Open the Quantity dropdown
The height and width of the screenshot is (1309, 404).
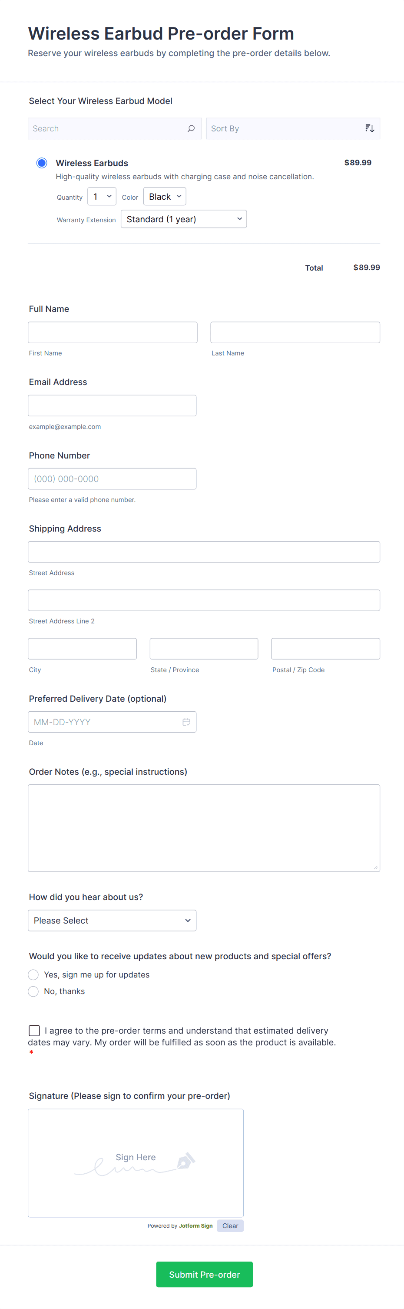pos(102,197)
